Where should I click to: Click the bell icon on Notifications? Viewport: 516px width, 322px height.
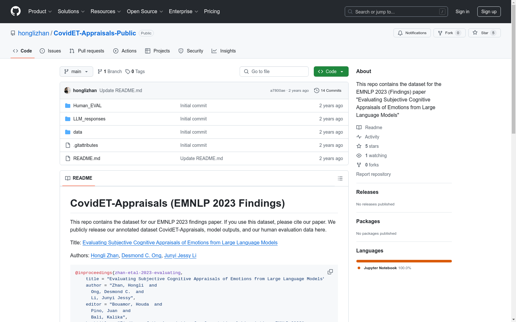[x=400, y=33]
